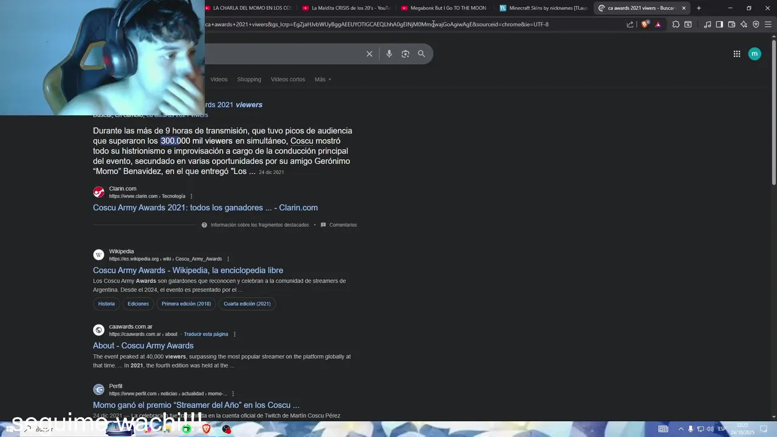Open the taskbar clock 24/10/2025
The width and height of the screenshot is (777, 437).
pyautogui.click(x=742, y=429)
